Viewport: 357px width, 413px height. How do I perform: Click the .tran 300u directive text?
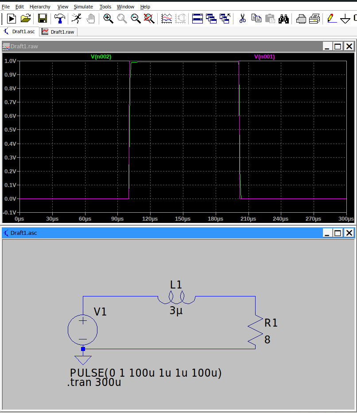click(x=94, y=383)
